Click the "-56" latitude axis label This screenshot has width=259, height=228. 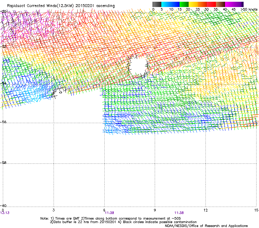coord(3,122)
